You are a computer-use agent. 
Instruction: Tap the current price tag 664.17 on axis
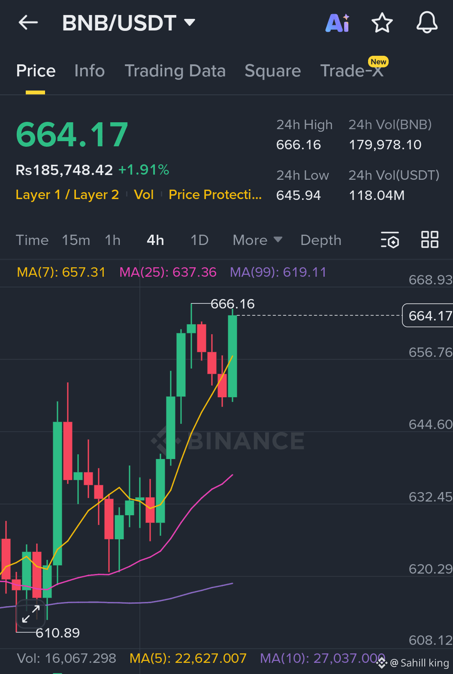coord(428,316)
